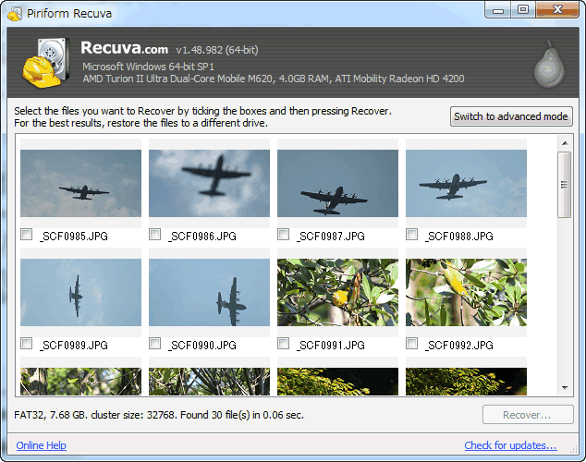Screen dimensions: 586x462
Task: Click the FAT32 found files status text
Action: (x=159, y=415)
